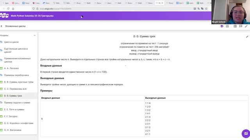Screen dimensions: 250x140
Task: Click the time limit line 1 секунда
Action: point(144,43)
